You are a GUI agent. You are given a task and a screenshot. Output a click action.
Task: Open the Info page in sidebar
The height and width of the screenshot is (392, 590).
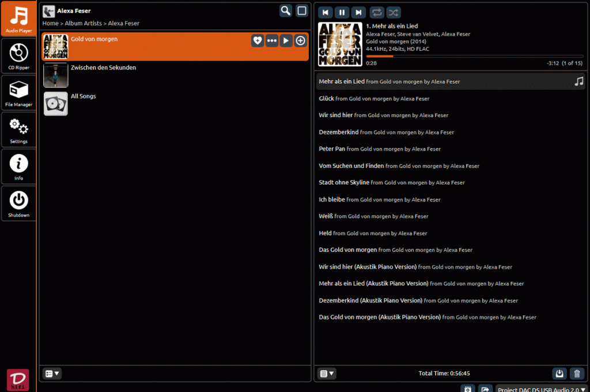[18, 167]
